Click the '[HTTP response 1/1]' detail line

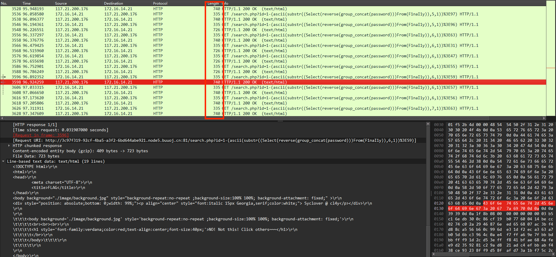(35, 125)
